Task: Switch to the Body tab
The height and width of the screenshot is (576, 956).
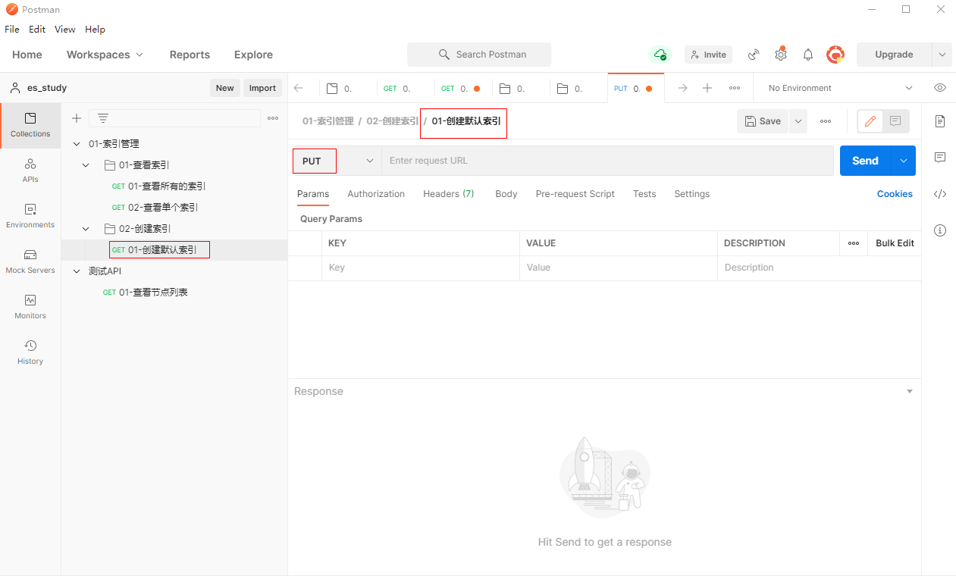Action: 506,194
